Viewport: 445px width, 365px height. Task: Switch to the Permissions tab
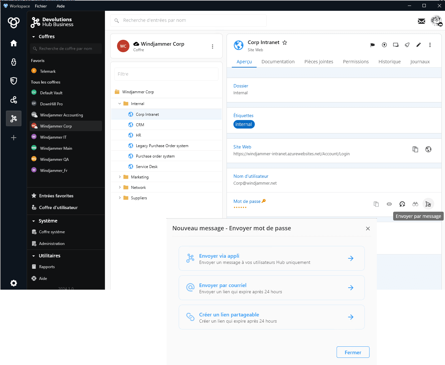click(356, 62)
